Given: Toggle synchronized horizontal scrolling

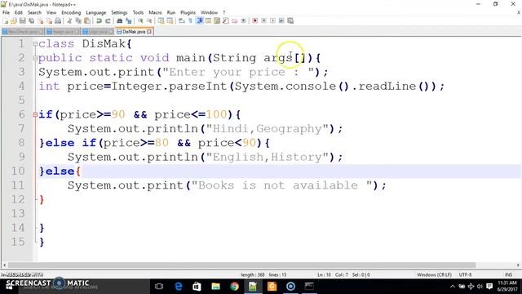Looking at the screenshot, I should [170, 20].
